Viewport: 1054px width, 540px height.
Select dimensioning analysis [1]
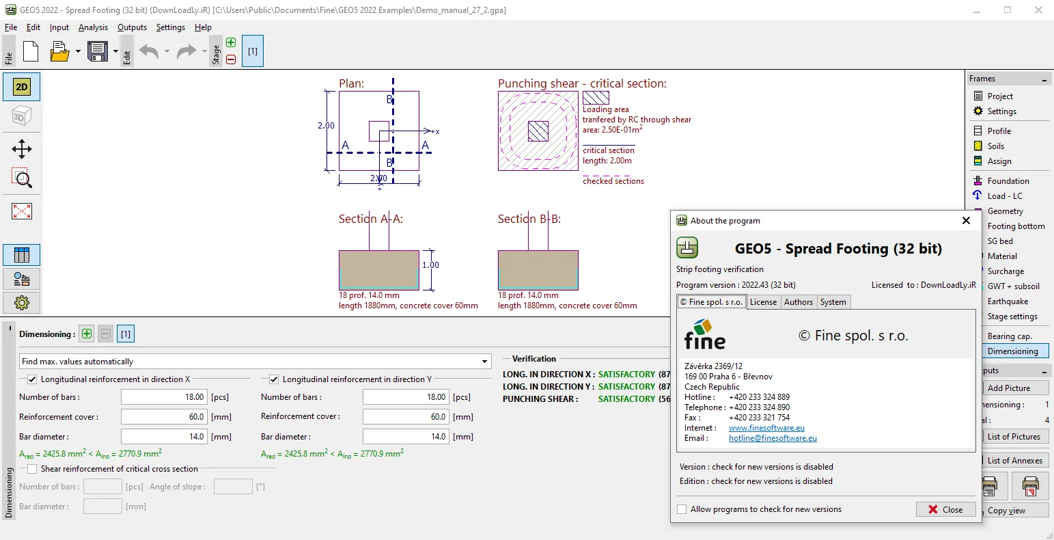(x=126, y=334)
